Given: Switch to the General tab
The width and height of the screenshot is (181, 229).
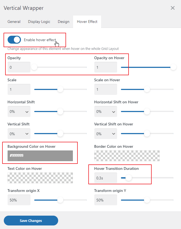Looking at the screenshot, I should (14, 22).
